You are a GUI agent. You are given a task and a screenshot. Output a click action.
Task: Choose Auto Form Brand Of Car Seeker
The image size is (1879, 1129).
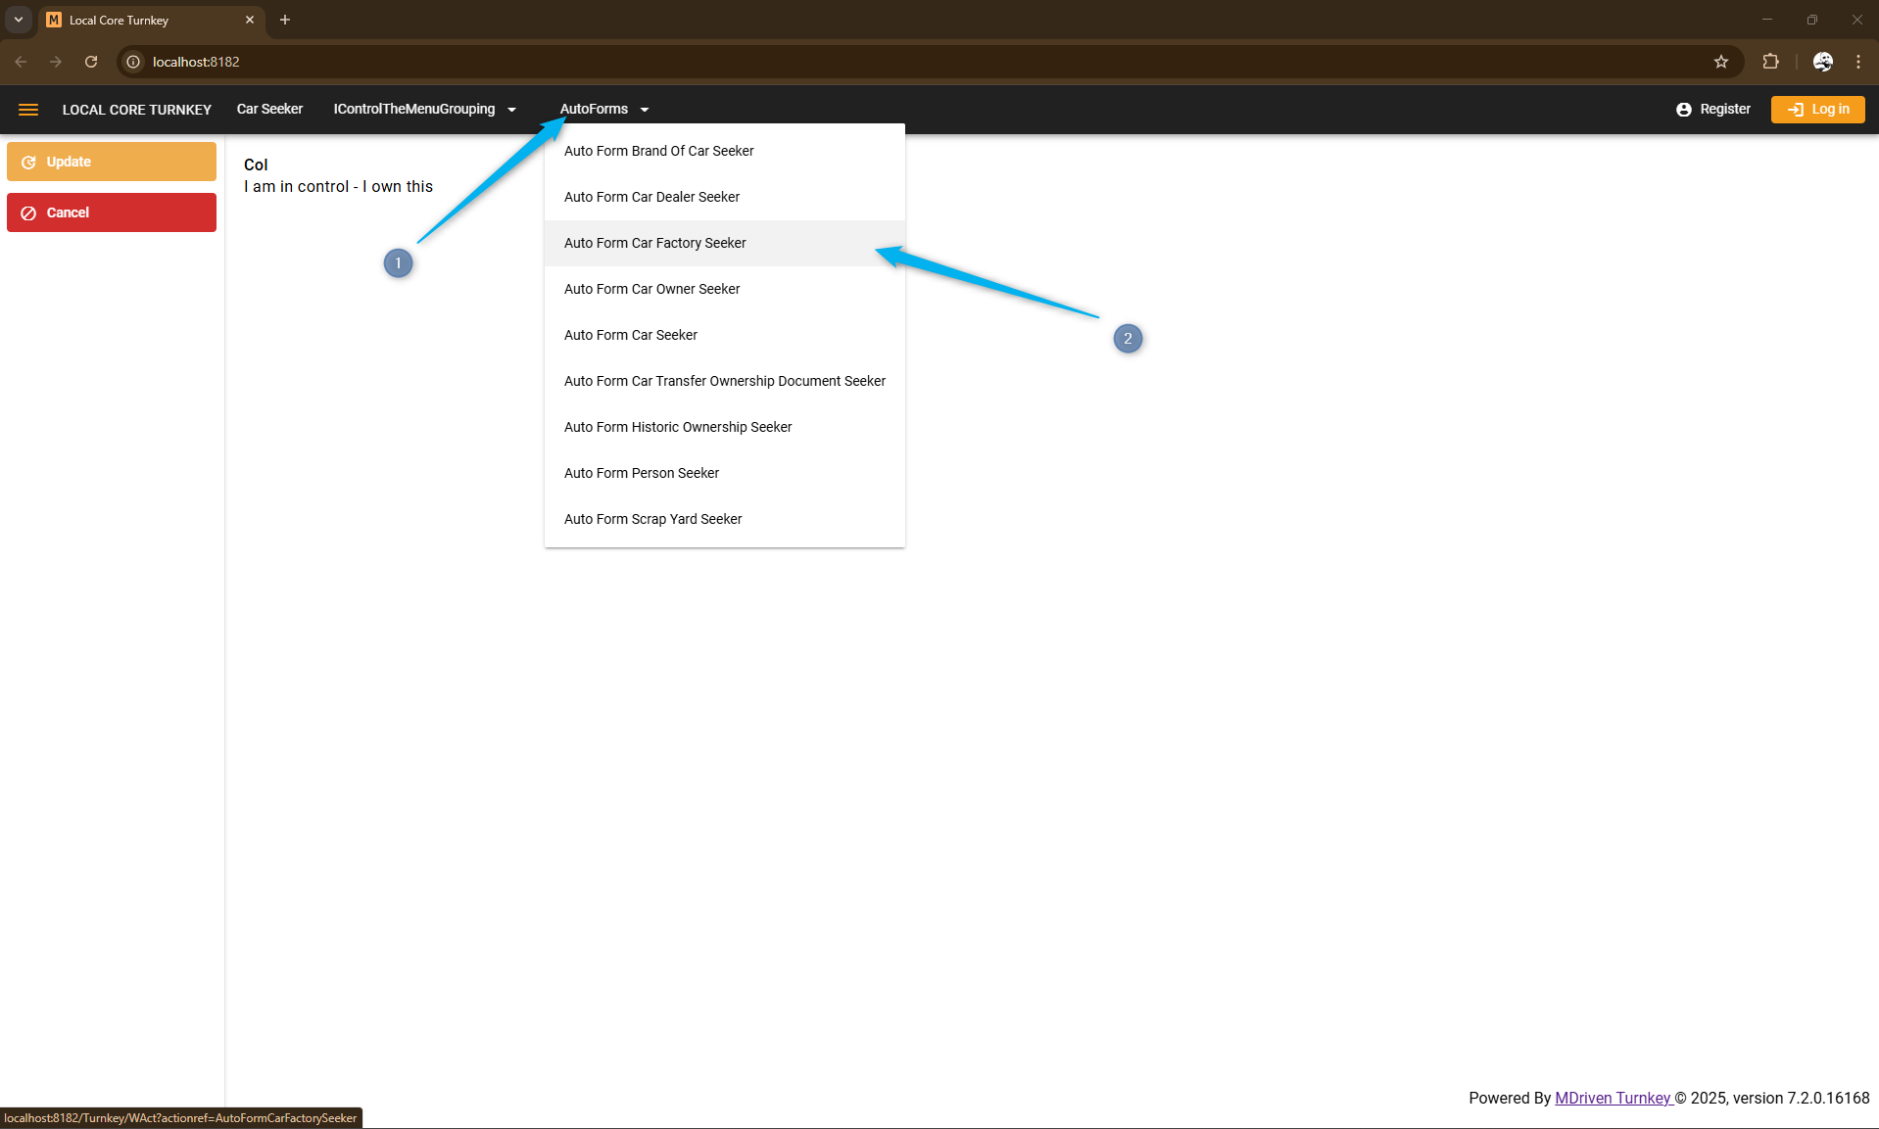pyautogui.click(x=658, y=151)
